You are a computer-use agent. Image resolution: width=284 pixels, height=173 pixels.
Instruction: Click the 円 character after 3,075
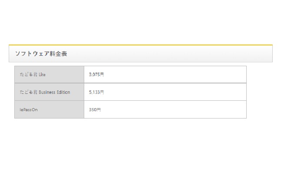tap(102, 74)
